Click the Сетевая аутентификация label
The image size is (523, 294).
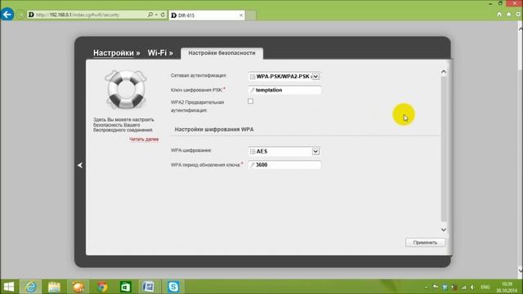(199, 76)
